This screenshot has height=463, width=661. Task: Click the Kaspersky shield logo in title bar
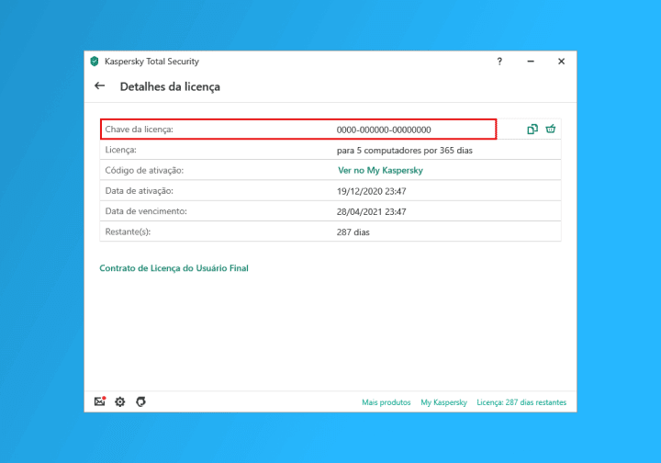pyautogui.click(x=94, y=62)
